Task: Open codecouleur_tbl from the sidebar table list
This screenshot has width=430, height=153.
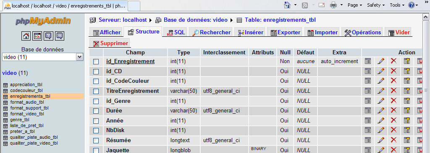Action: [26, 90]
